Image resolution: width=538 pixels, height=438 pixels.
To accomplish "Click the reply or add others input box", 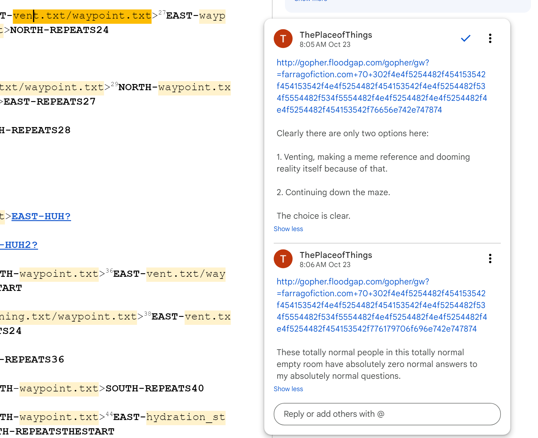I will click(387, 414).
